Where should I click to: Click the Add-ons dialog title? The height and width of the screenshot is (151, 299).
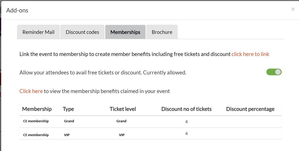click(x=17, y=10)
